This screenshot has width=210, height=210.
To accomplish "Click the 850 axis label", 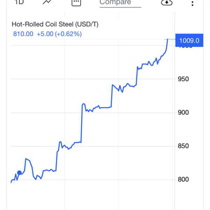I will pyautogui.click(x=184, y=146).
